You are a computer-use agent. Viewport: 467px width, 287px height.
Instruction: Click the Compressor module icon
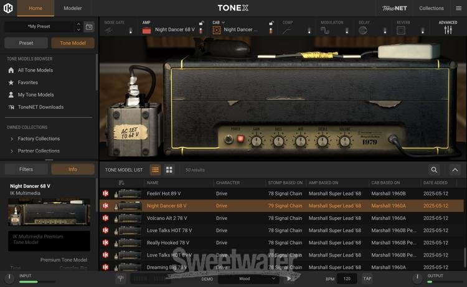pos(287,31)
